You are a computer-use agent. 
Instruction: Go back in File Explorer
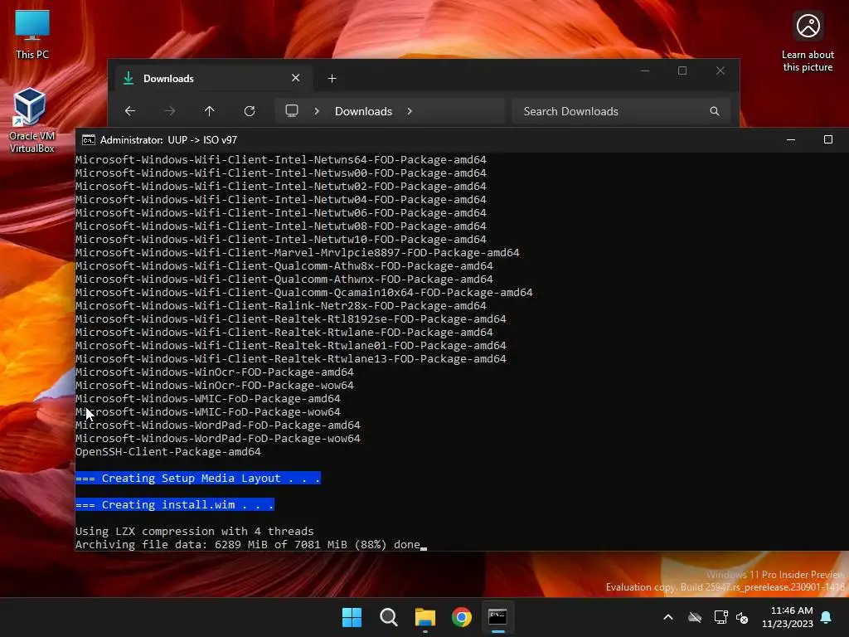[x=130, y=111]
